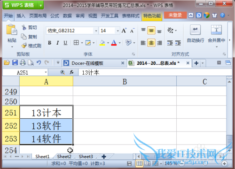
Task: Click the 未登录 login button
Action: pos(175,15)
